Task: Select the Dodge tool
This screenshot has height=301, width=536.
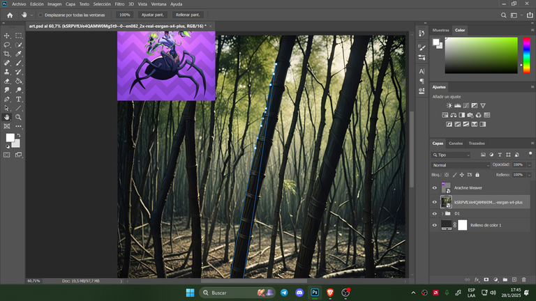Action: [x=18, y=90]
